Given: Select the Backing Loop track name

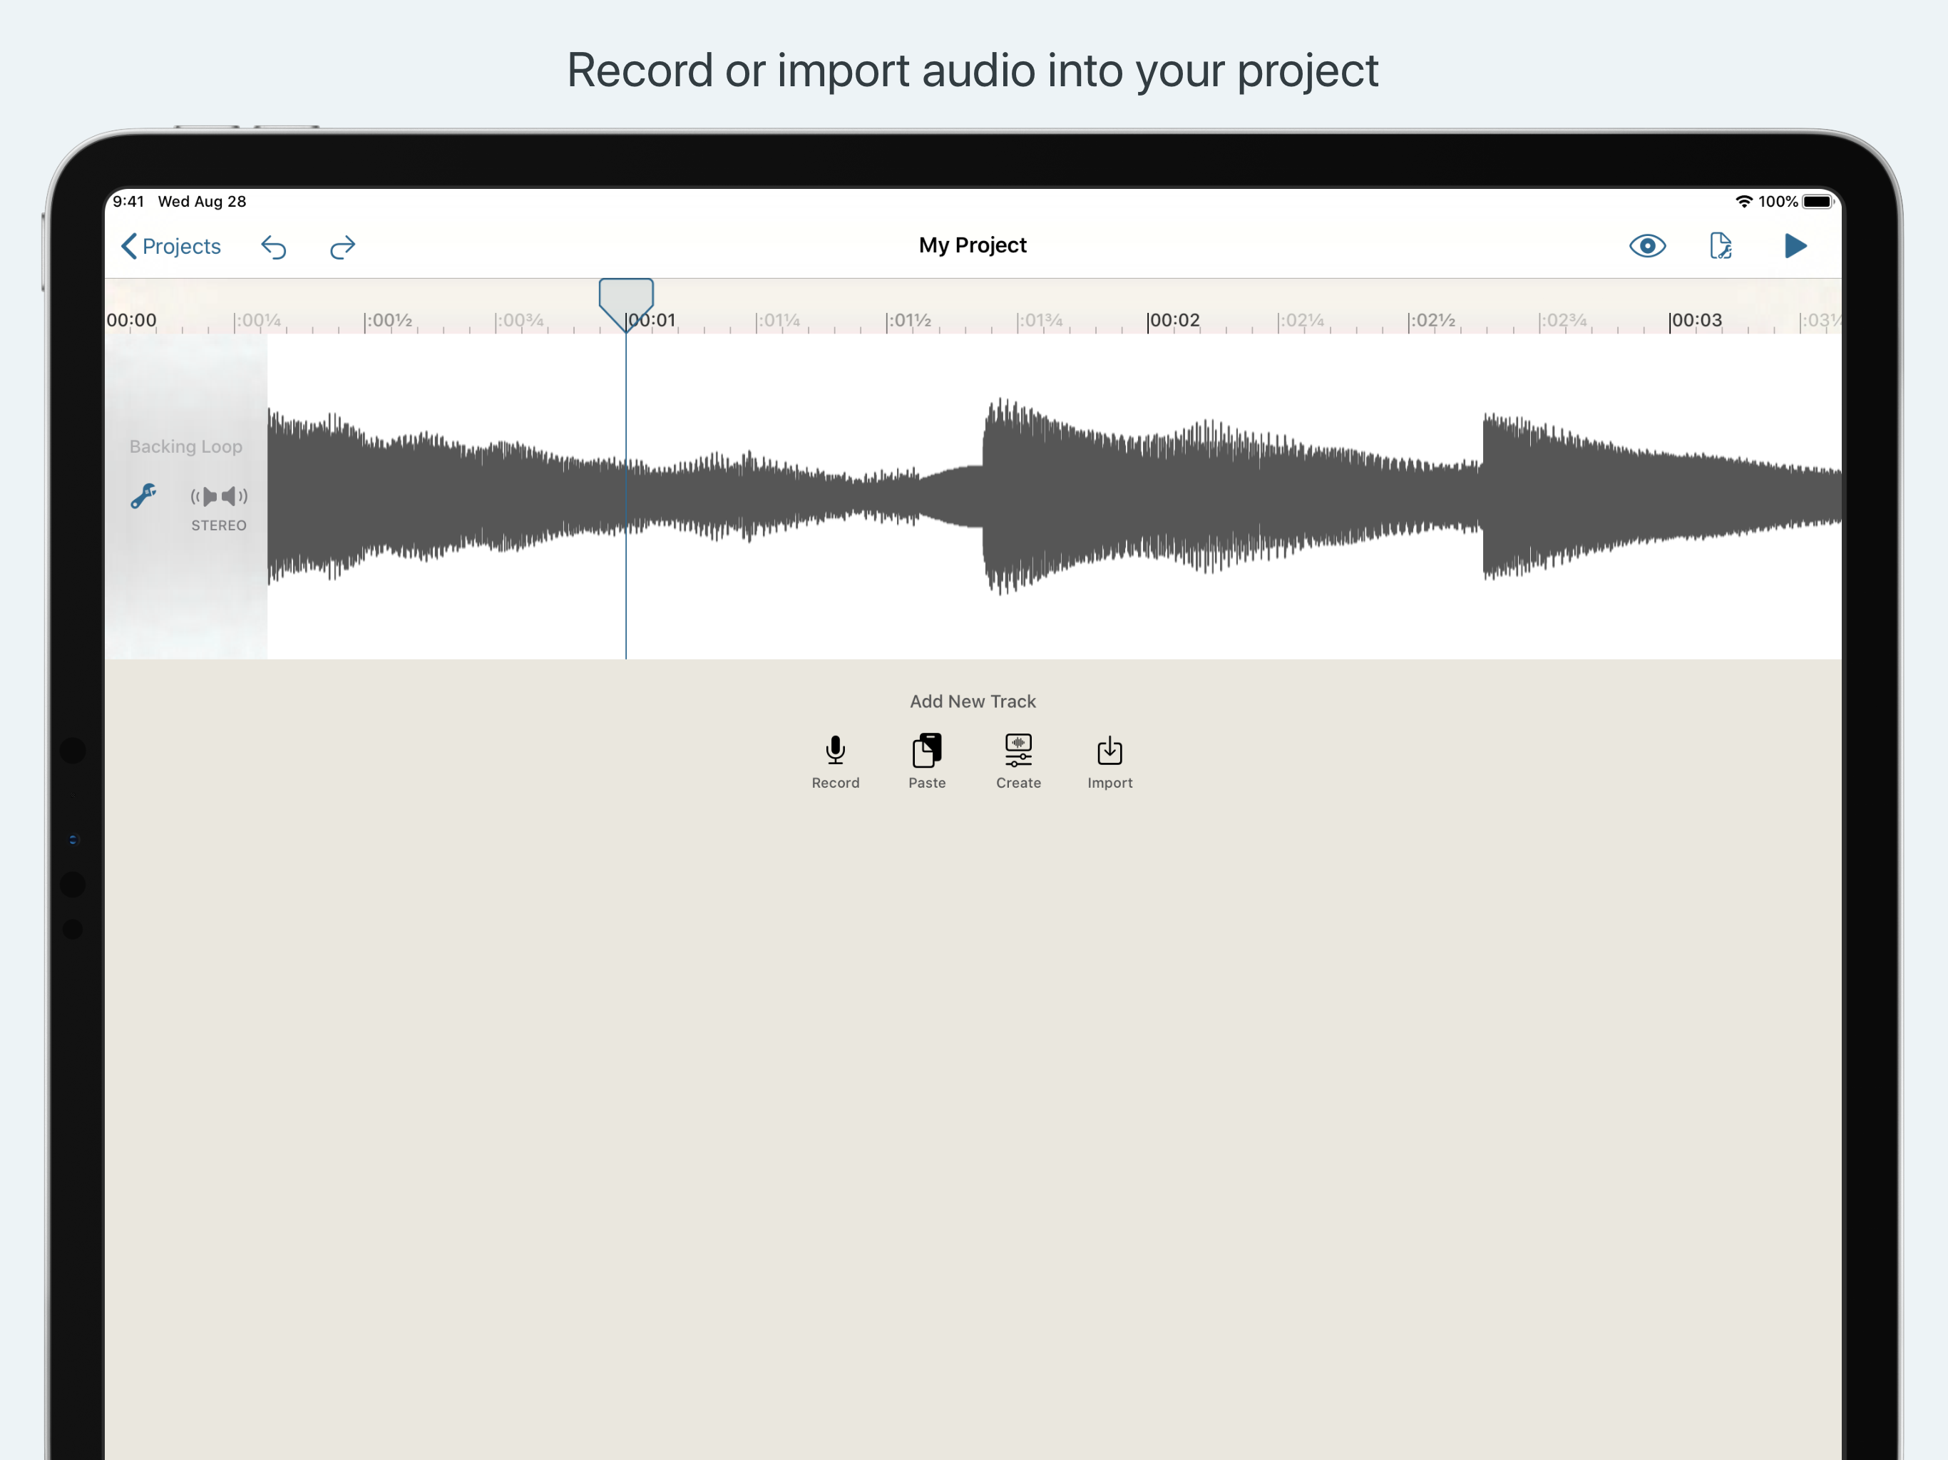Looking at the screenshot, I should [x=186, y=446].
